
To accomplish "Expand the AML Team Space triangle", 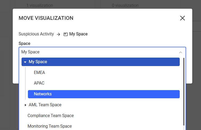I will (26, 105).
